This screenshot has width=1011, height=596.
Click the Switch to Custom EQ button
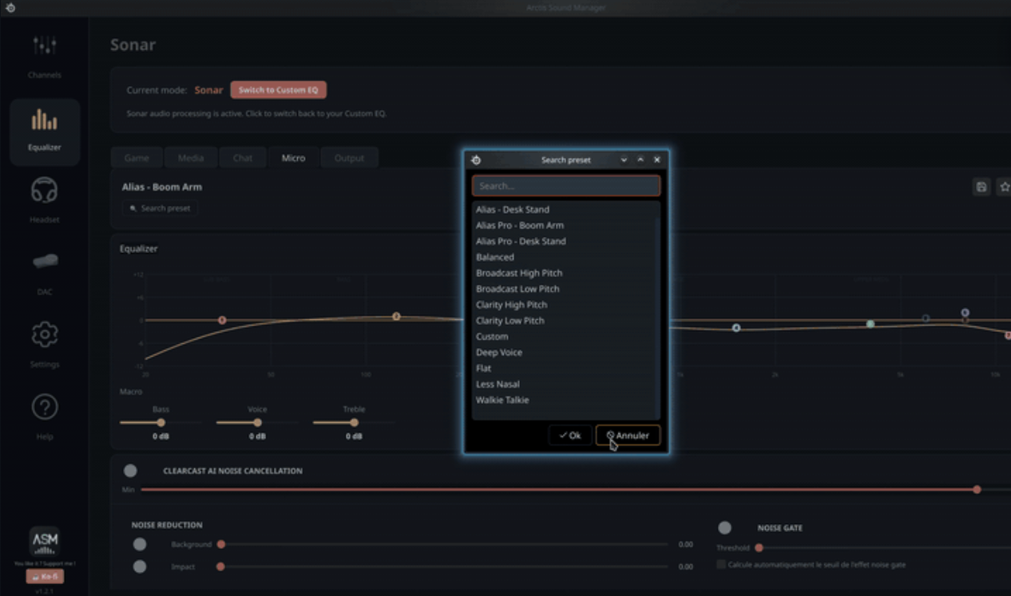[x=279, y=90]
